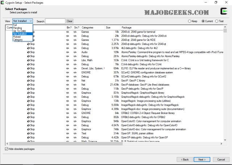
Task: Cycle Skip icon for GraphicsMagick-debuginfo
Action: pyautogui.click(x=28, y=97)
